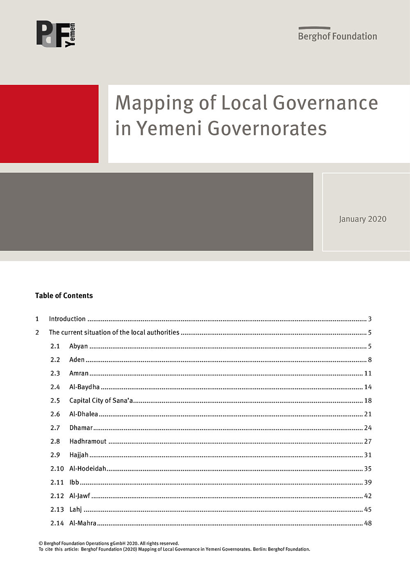Jump to section 2.7 Dhamar
The height and width of the screenshot is (574, 410).
(211, 428)
